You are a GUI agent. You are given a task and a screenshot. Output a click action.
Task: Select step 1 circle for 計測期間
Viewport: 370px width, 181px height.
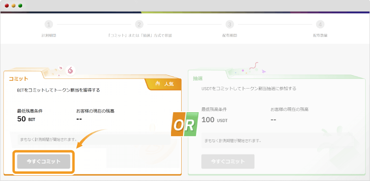pos(49,24)
